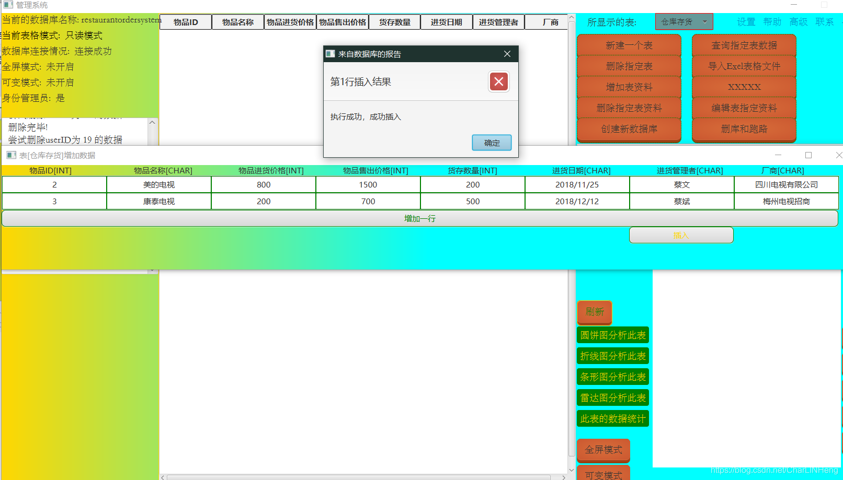Click the 管理系统 window icon
The width and height of the screenshot is (843, 480).
8,5
